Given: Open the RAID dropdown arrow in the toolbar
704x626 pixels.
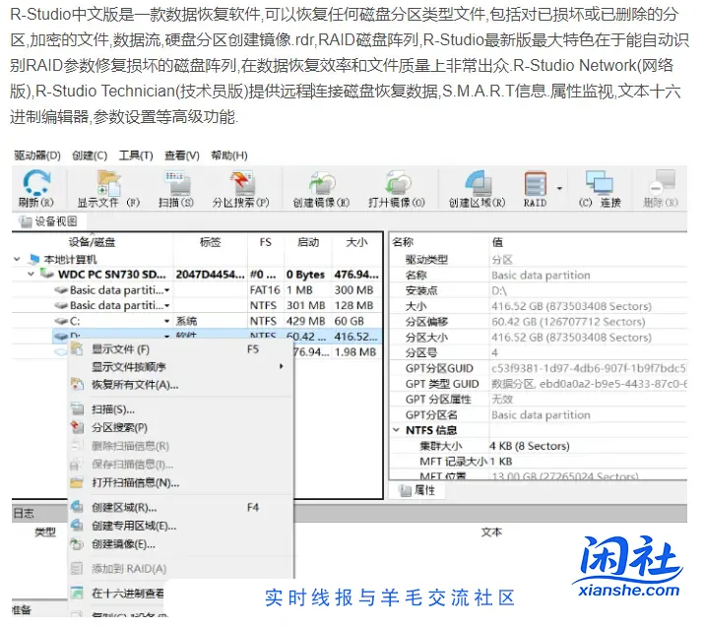Looking at the screenshot, I should pyautogui.click(x=559, y=187).
